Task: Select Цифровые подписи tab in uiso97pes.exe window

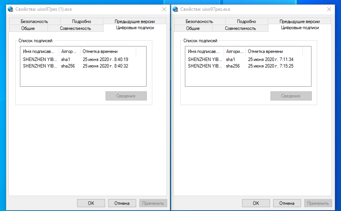Action: click(x=300, y=28)
